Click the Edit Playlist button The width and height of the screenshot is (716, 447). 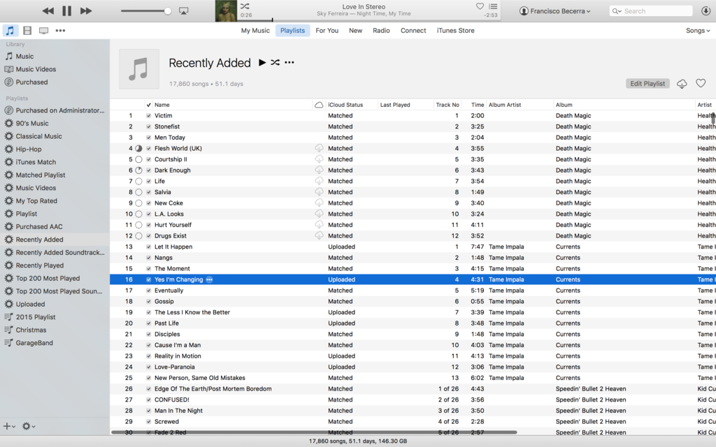(x=647, y=84)
